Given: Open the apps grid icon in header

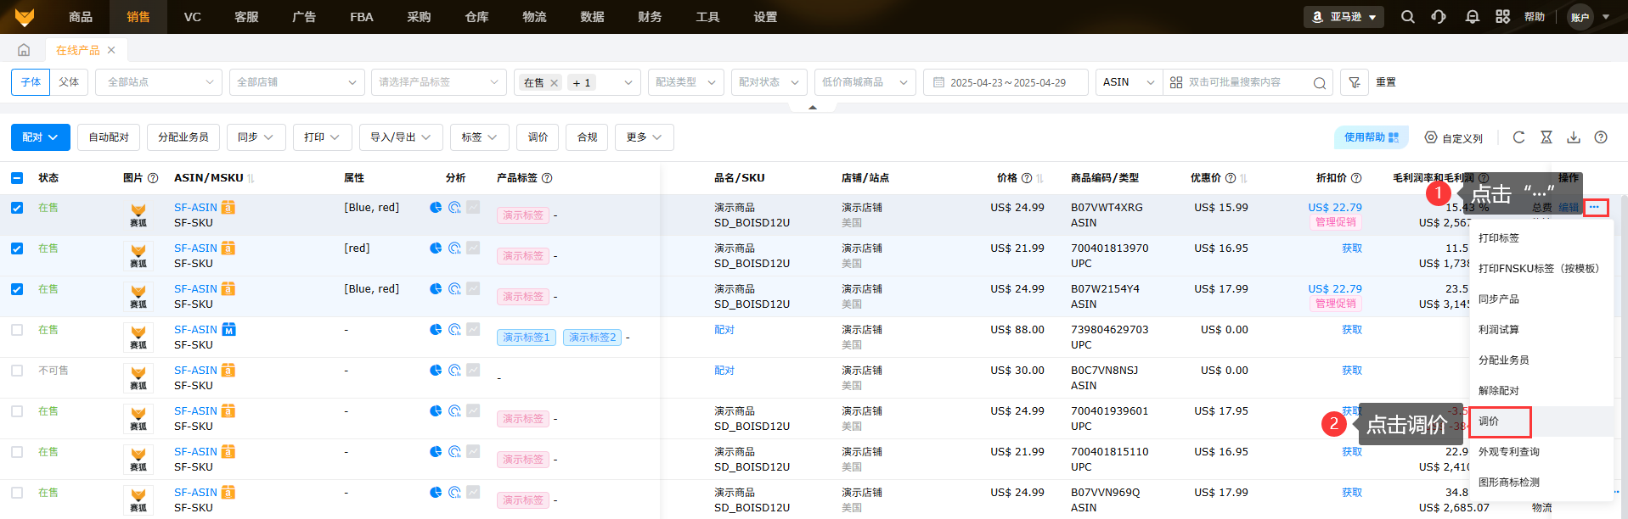Looking at the screenshot, I should pos(1502,17).
